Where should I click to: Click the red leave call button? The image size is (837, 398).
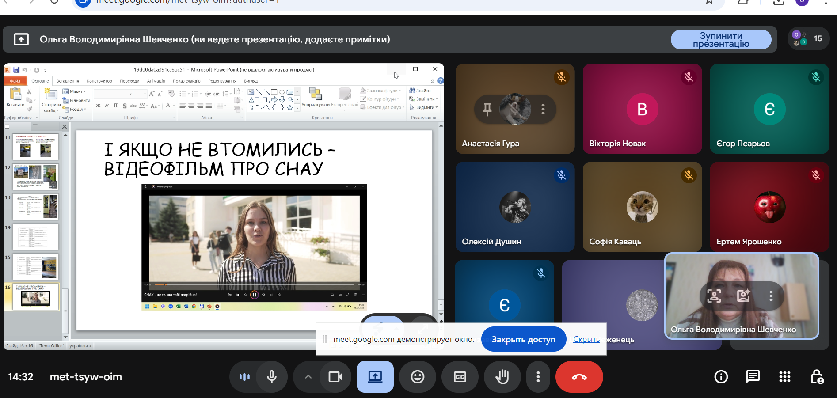[x=579, y=377]
